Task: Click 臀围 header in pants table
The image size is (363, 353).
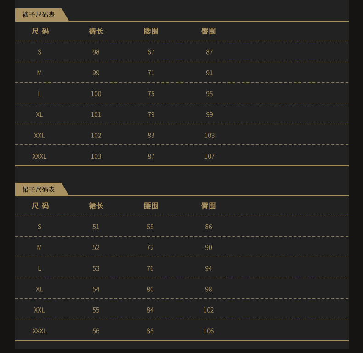Action: coord(209,31)
